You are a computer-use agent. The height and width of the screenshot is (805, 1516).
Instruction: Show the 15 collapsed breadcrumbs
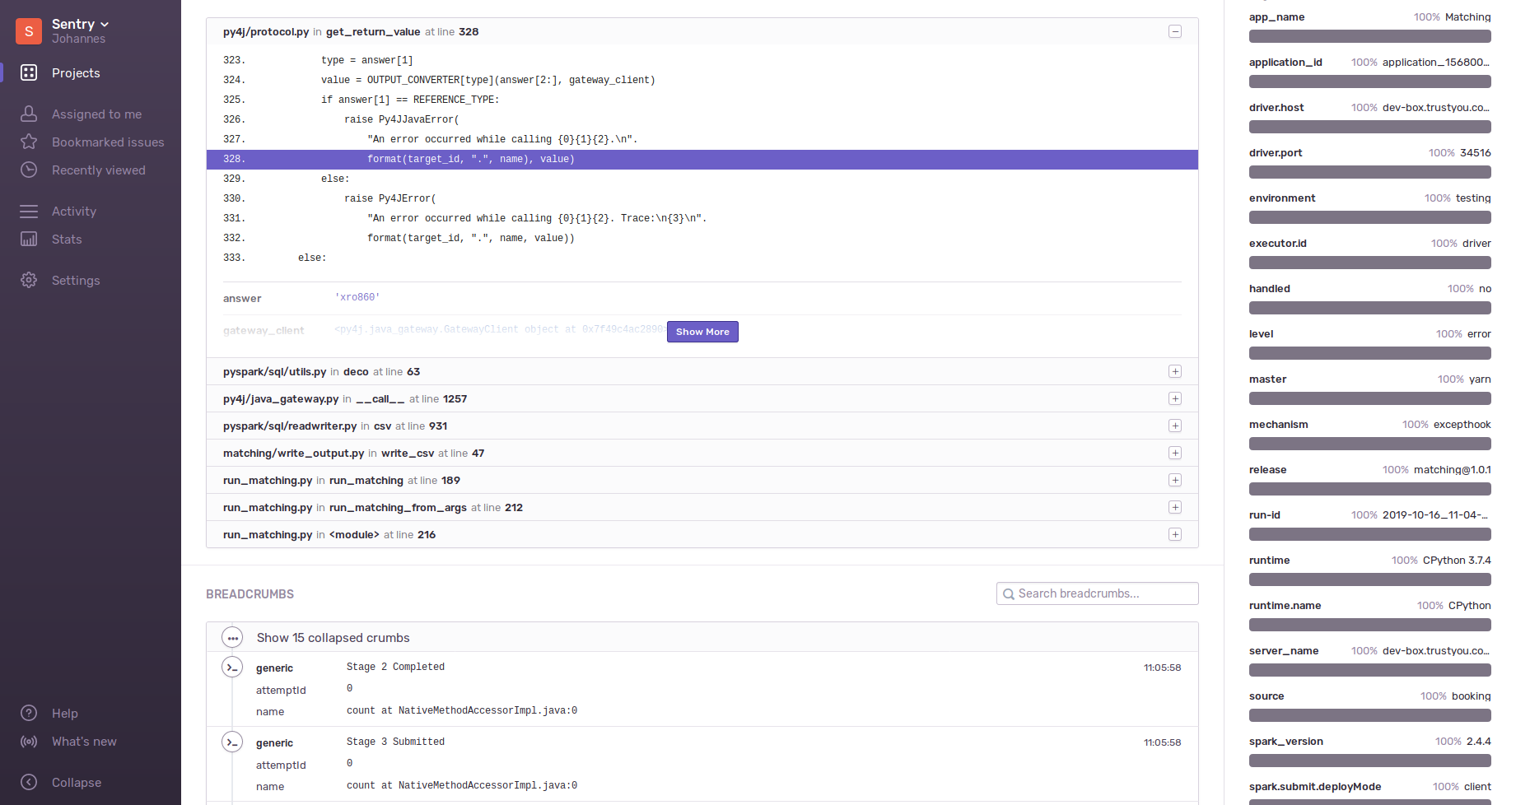(334, 637)
